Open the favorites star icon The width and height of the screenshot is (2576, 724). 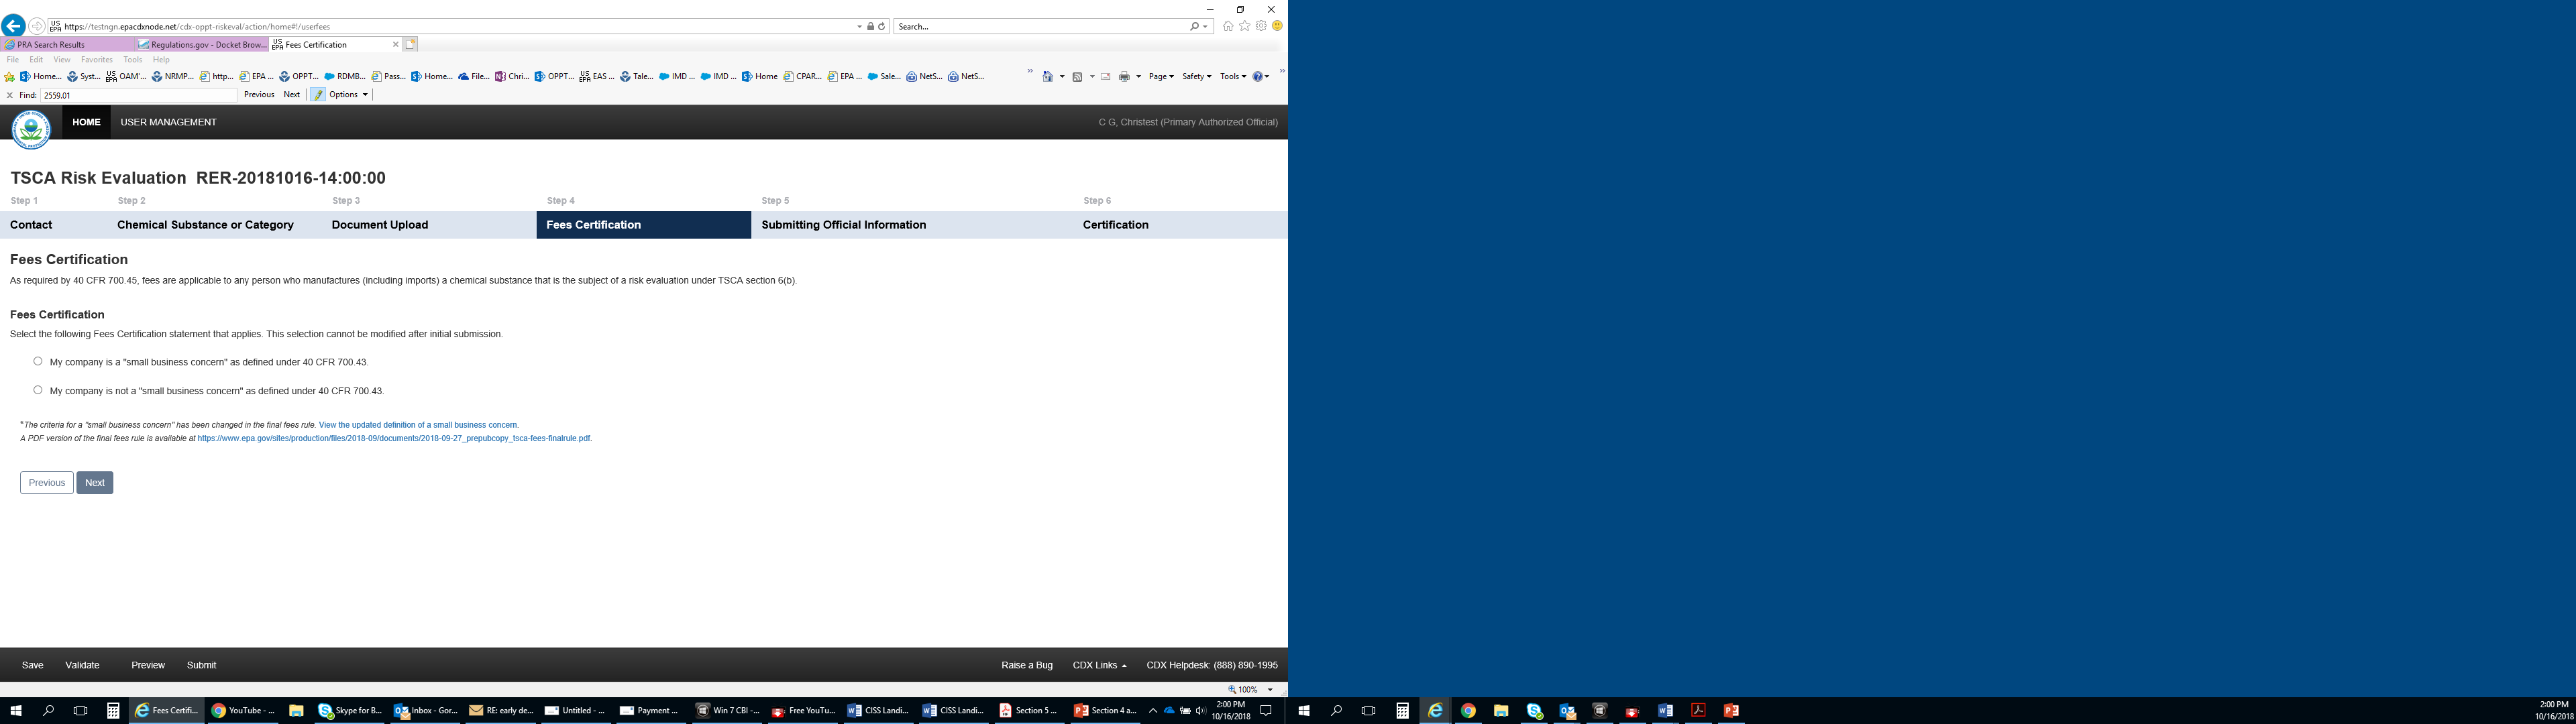point(1244,26)
